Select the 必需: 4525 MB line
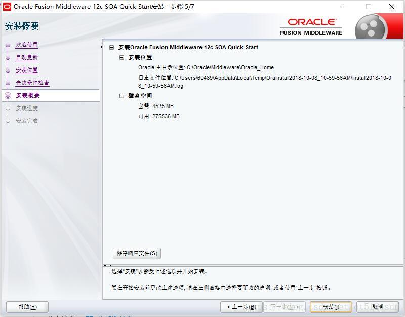This screenshot has width=405, height=317. coord(156,106)
